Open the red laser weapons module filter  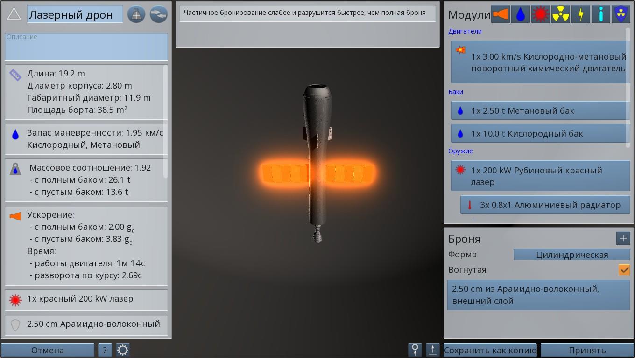click(540, 14)
